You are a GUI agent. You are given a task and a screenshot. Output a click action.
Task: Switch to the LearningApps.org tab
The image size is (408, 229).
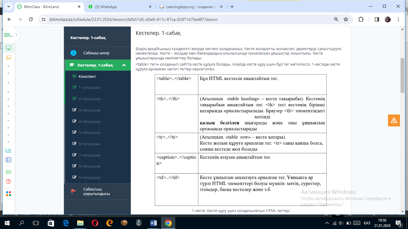(x=191, y=7)
